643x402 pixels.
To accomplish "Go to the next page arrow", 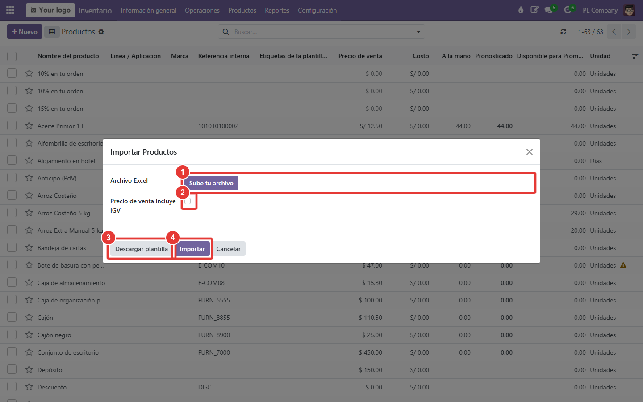I will tap(628, 32).
